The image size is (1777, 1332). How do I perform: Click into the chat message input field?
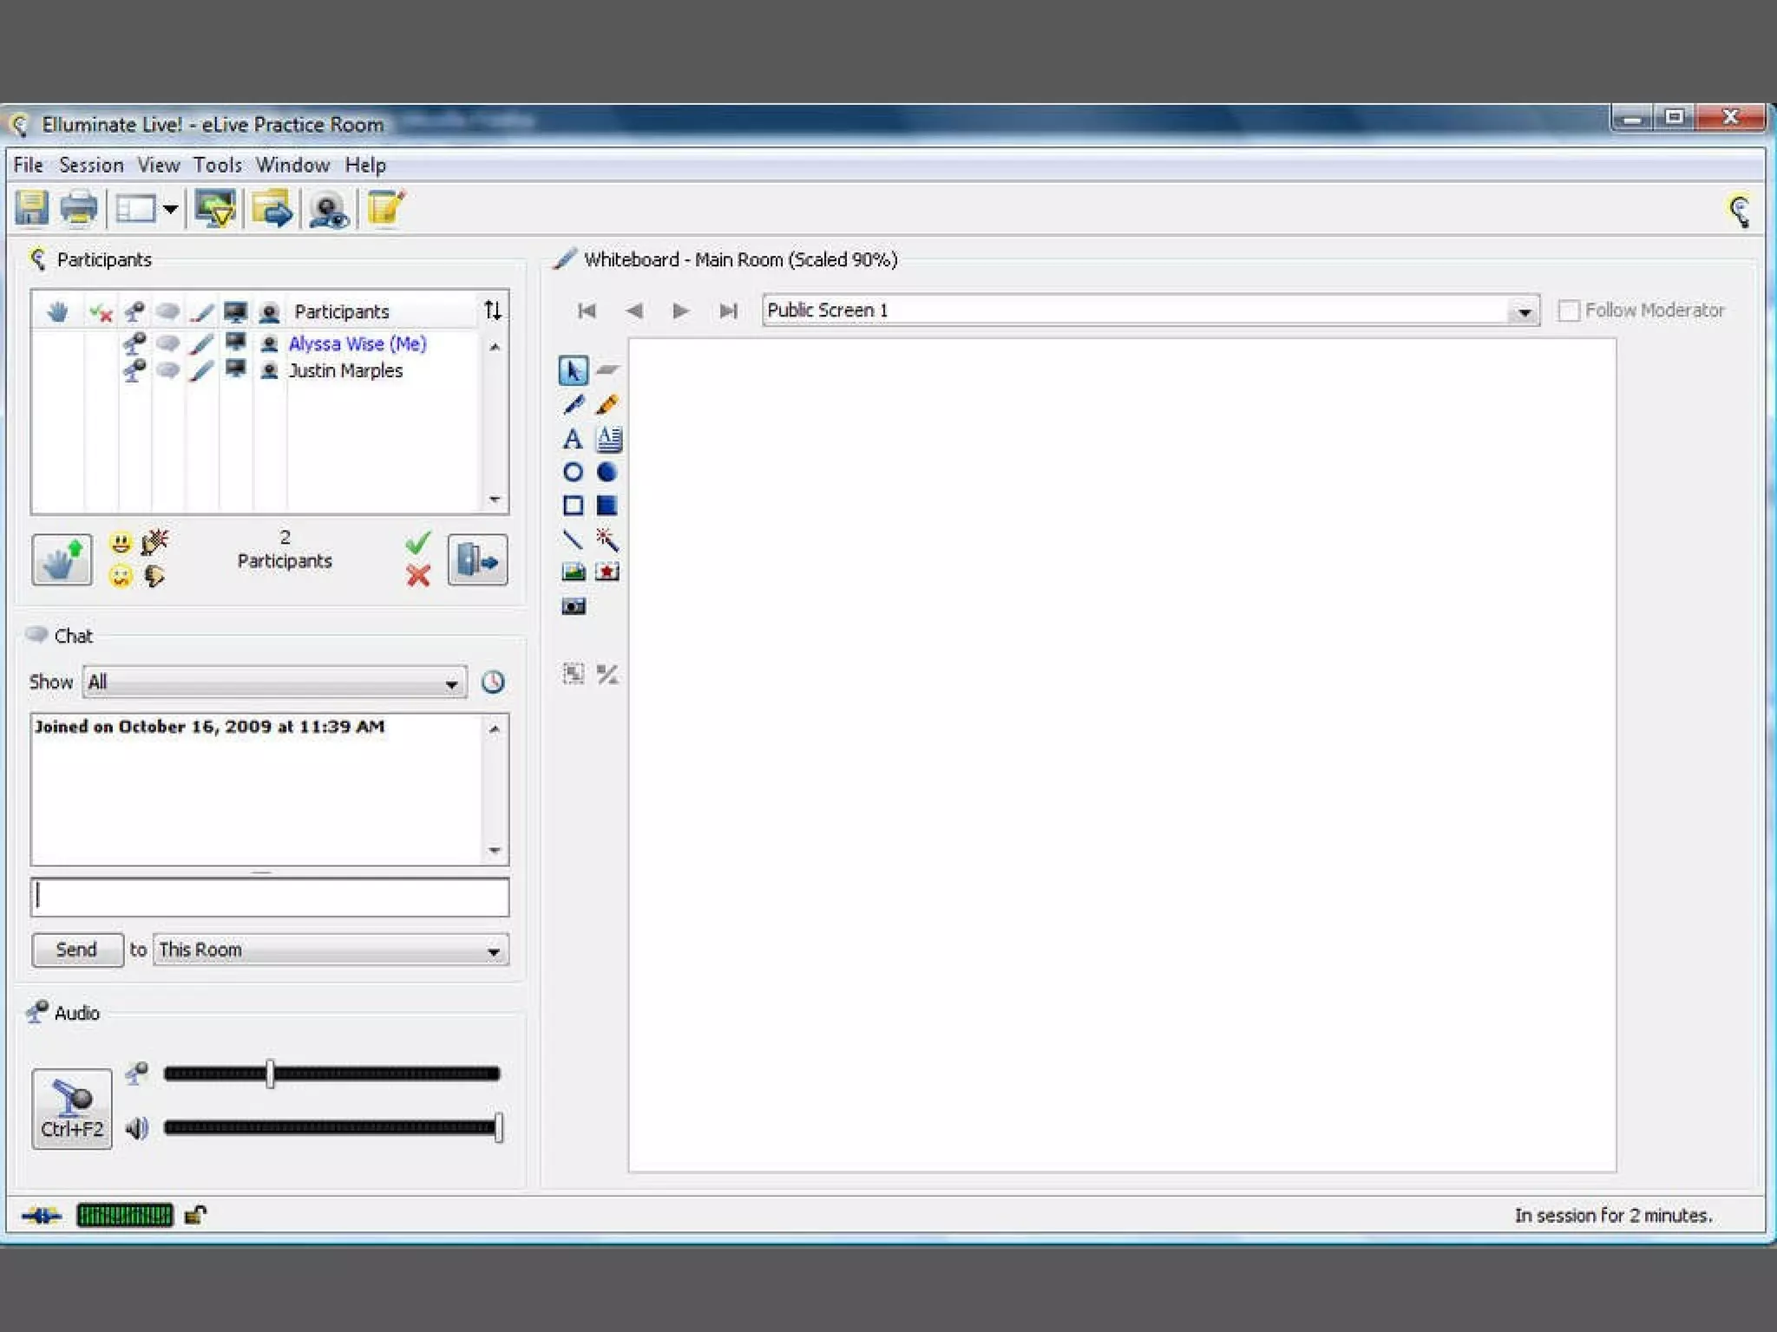tap(270, 897)
